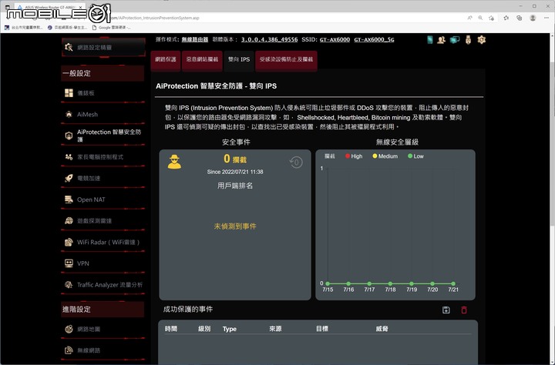Close the ASUS Wireless Router browser tab
Image resolution: width=555 pixels, height=365 pixels.
pyautogui.click(x=81, y=7)
